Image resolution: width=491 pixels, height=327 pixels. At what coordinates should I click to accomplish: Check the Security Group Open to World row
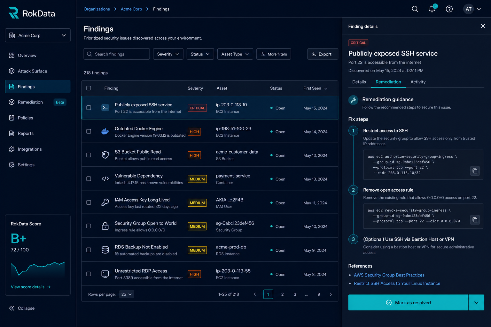(89, 226)
